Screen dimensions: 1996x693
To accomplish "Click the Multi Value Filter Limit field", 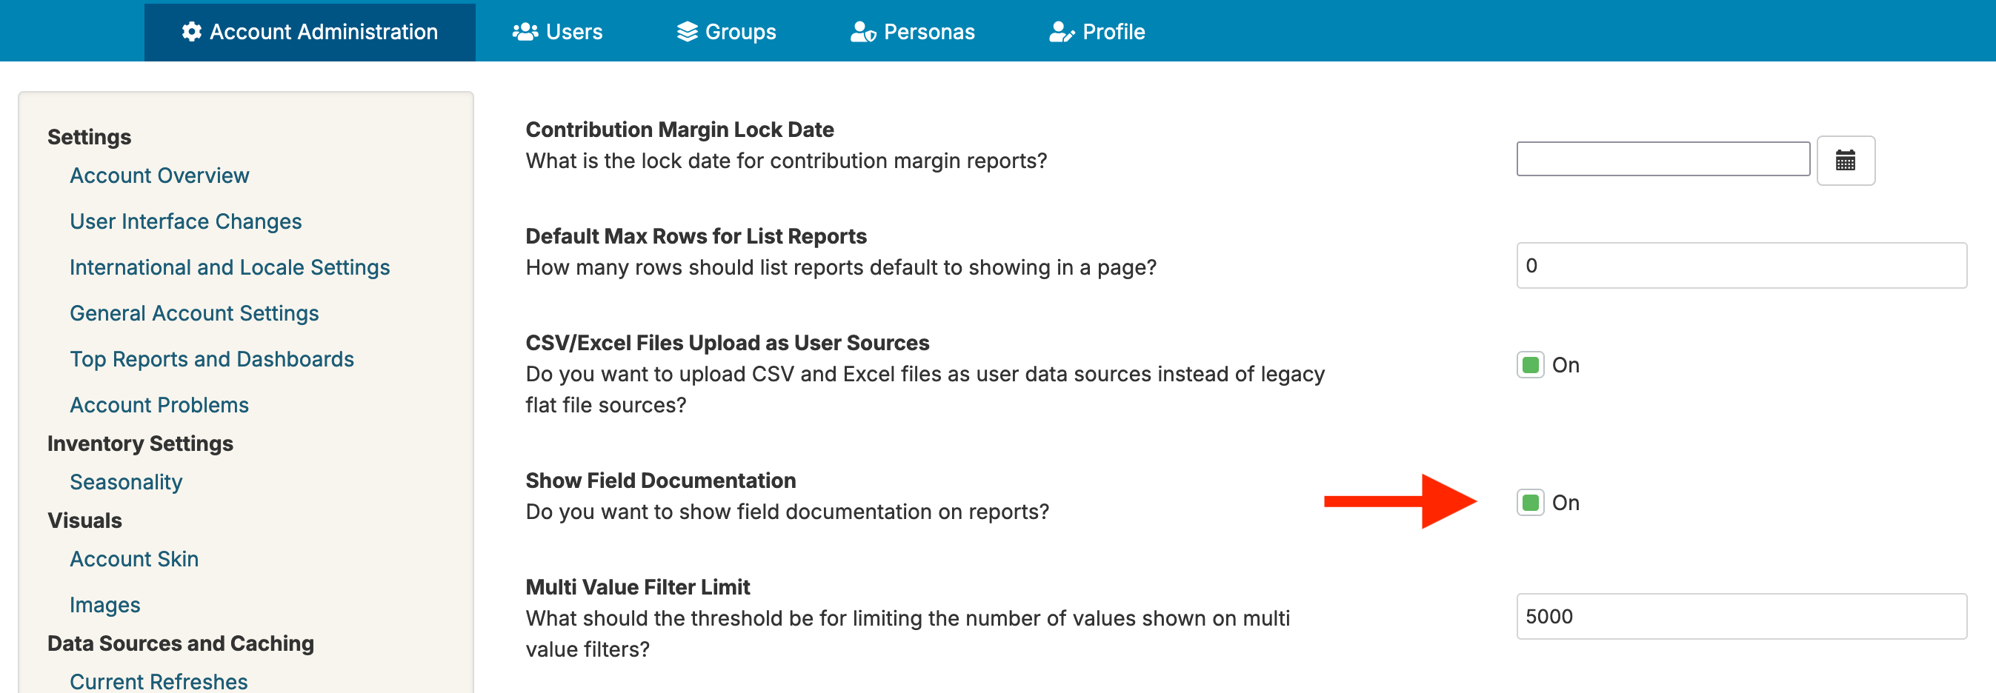I will [1741, 616].
